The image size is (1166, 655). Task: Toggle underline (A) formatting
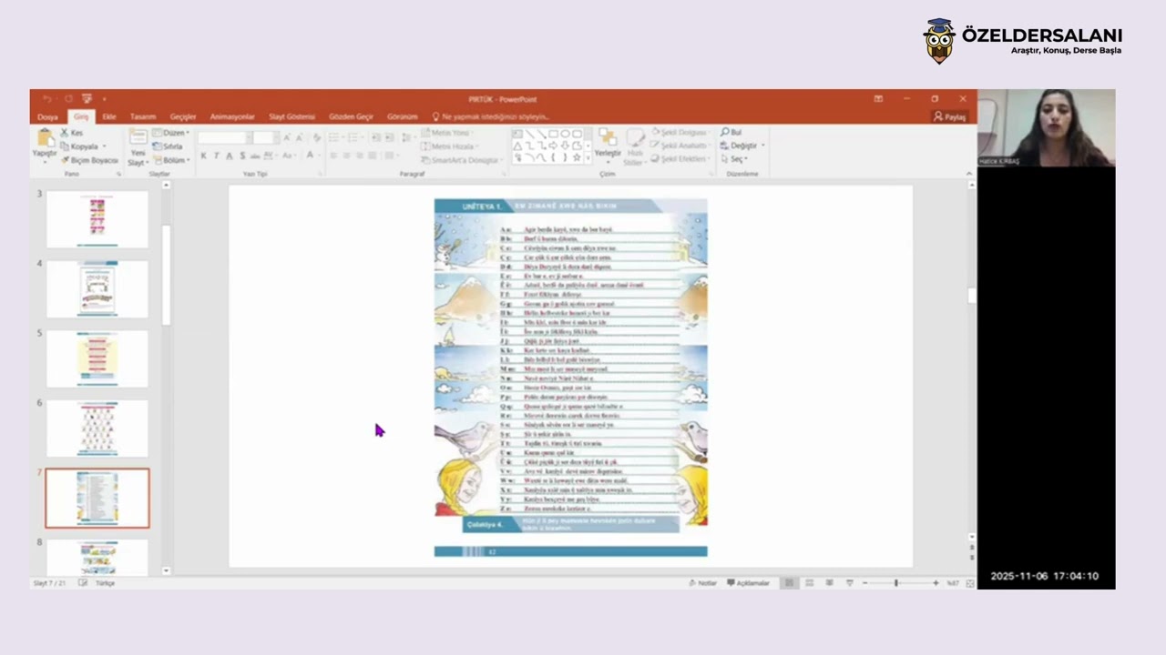(229, 156)
